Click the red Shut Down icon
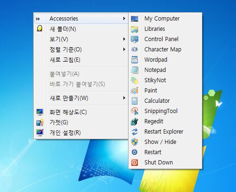Viewport: 236px width, 192px height. [135, 163]
